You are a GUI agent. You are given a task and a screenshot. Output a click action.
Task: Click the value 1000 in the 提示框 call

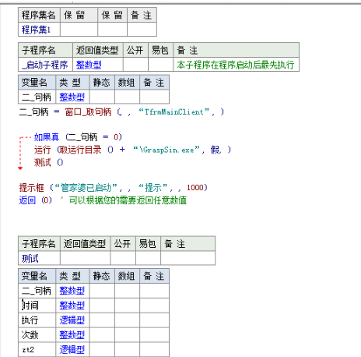(195, 188)
